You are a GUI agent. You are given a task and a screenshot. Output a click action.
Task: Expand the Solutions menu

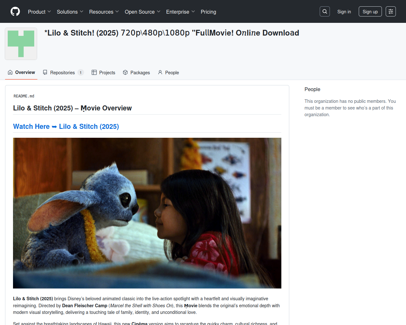point(70,12)
